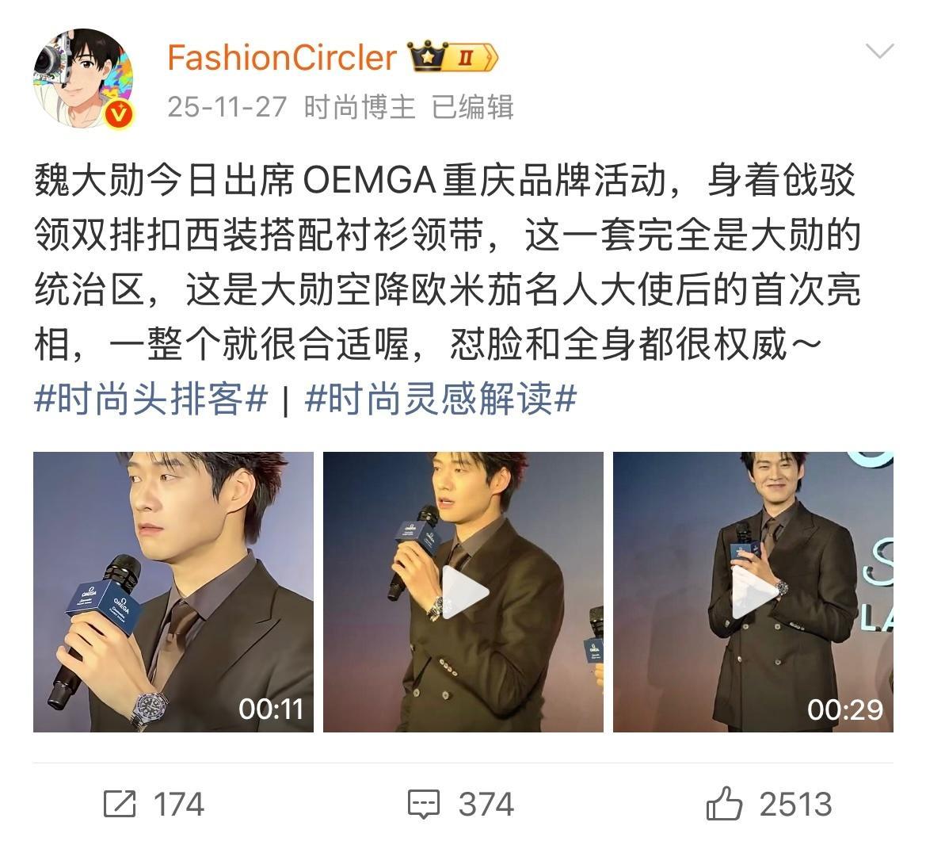The image size is (926, 845).
Task: Click the post body text
Action: click(447, 262)
